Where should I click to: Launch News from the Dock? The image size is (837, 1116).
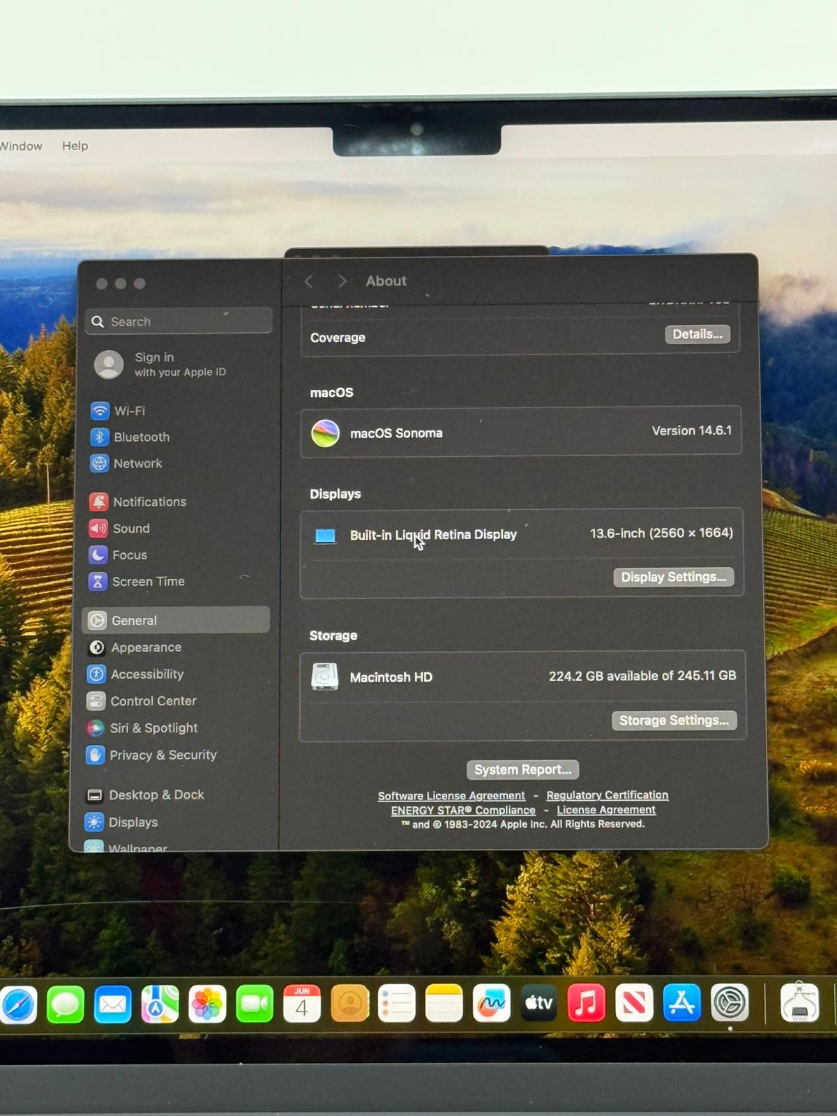point(634,1002)
